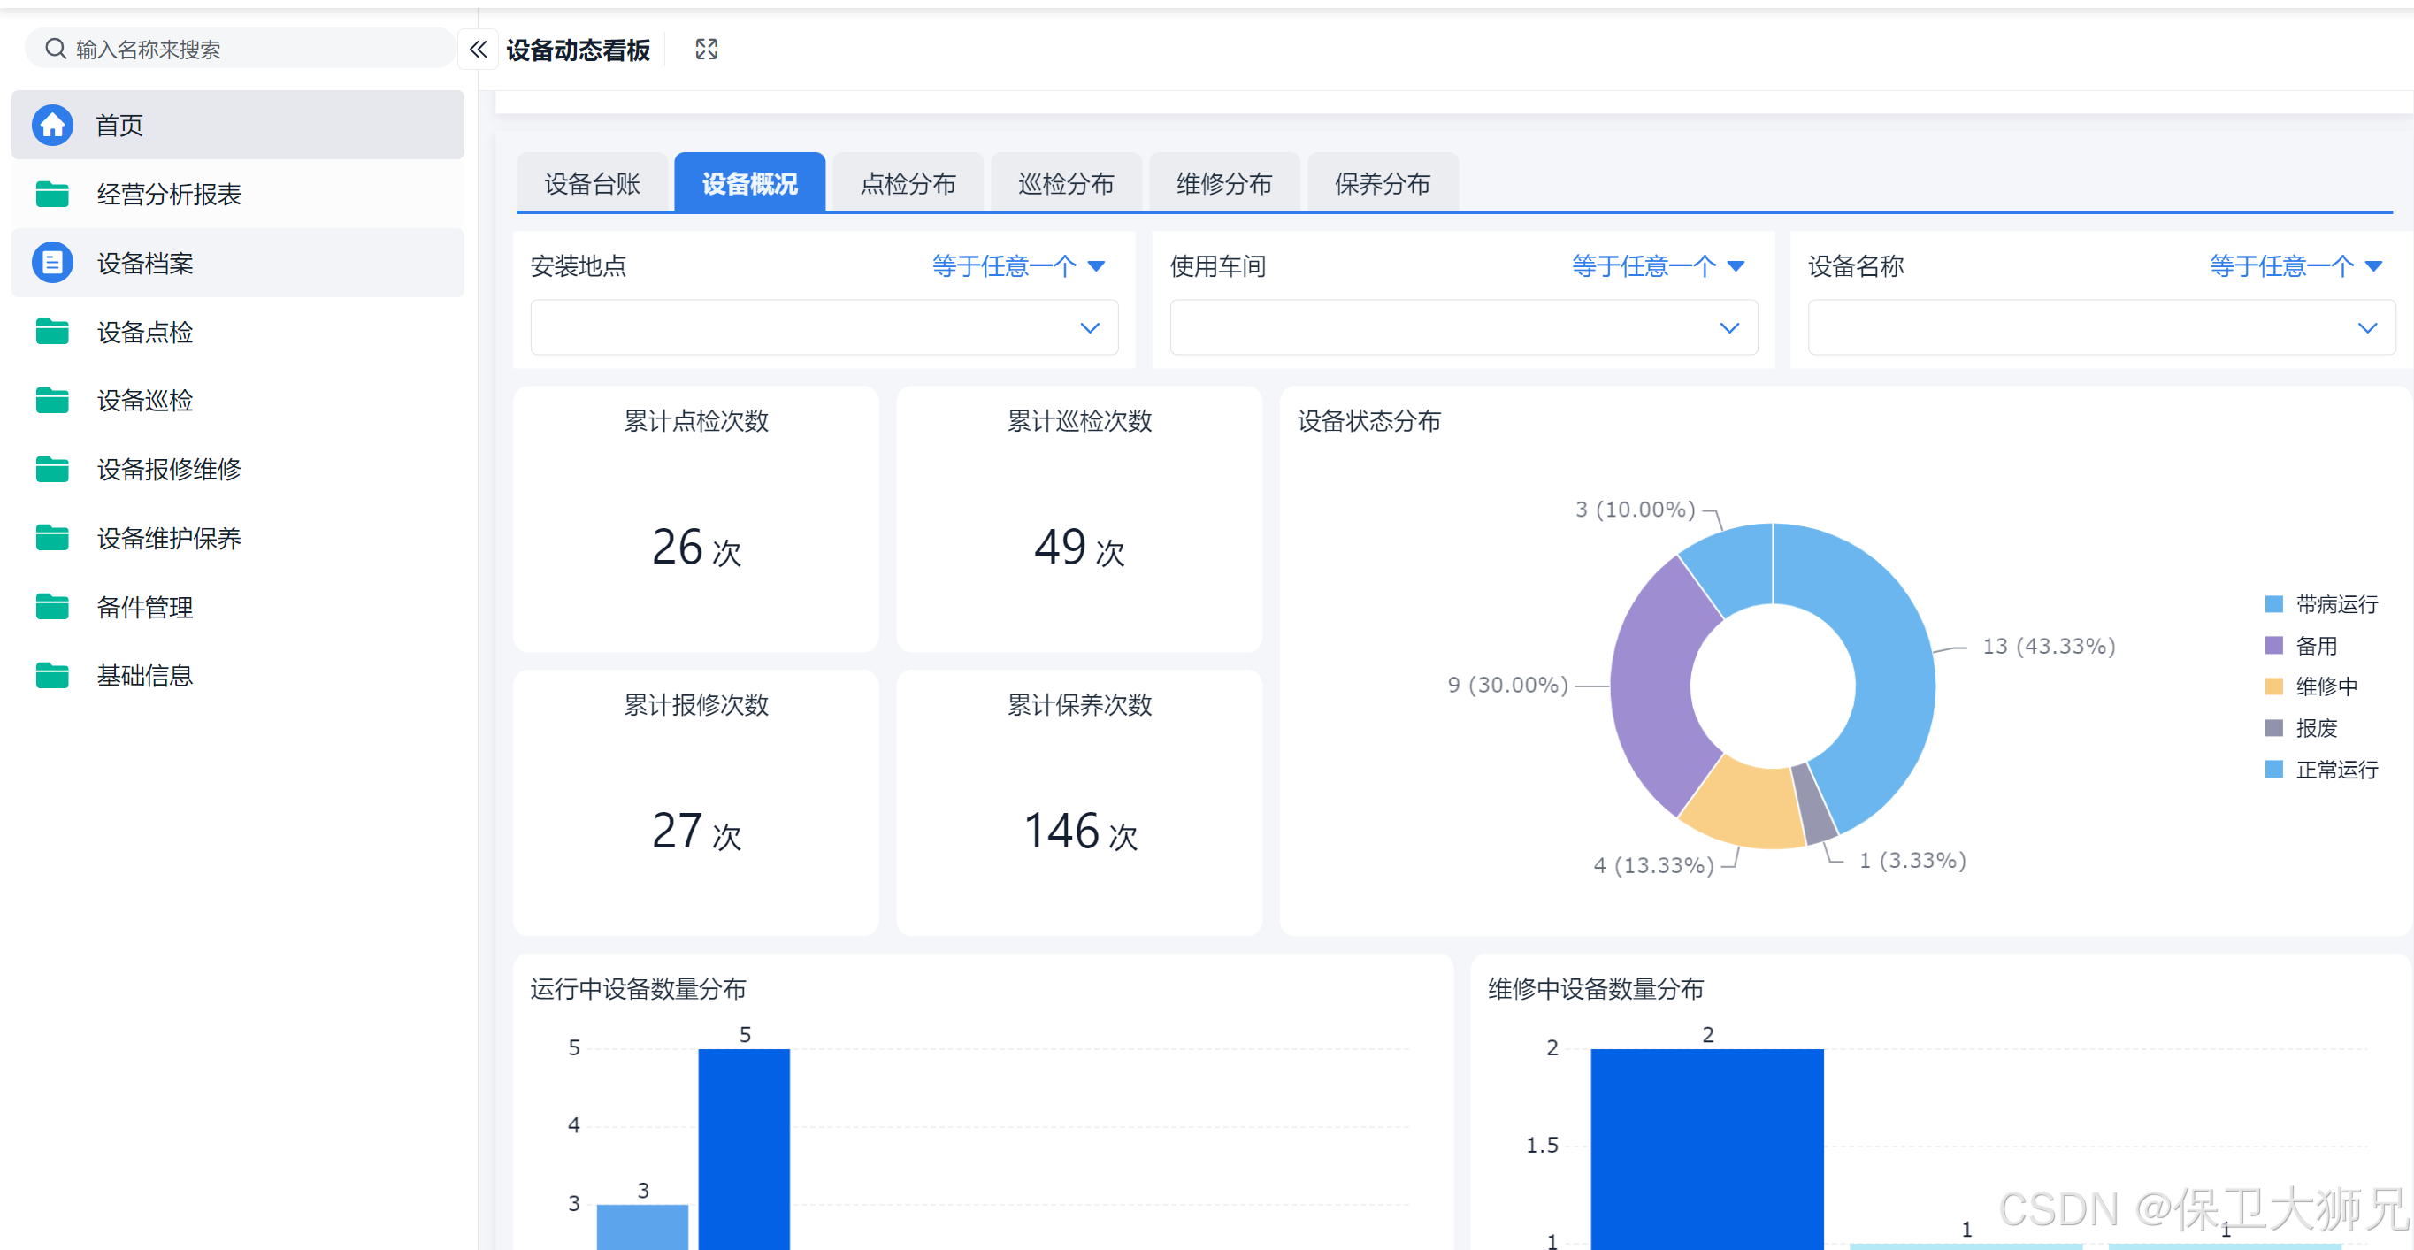The height and width of the screenshot is (1250, 2414).
Task: Click the home icon beside 首页
Action: click(52, 125)
